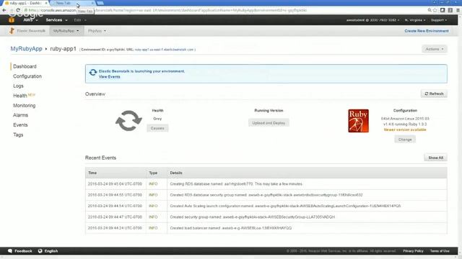
Task: Open the Support dropdown menu
Action: coord(439,20)
